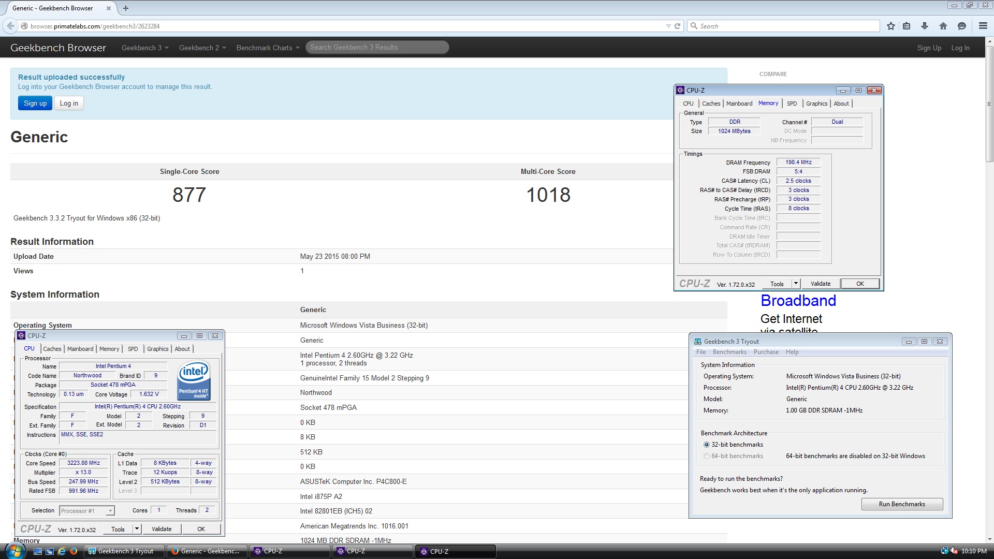Open Tools dropdown arrow in CPU-Z Memory window
This screenshot has height=559, width=994.
point(796,284)
